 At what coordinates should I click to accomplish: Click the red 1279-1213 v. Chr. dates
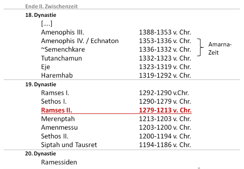(165, 110)
